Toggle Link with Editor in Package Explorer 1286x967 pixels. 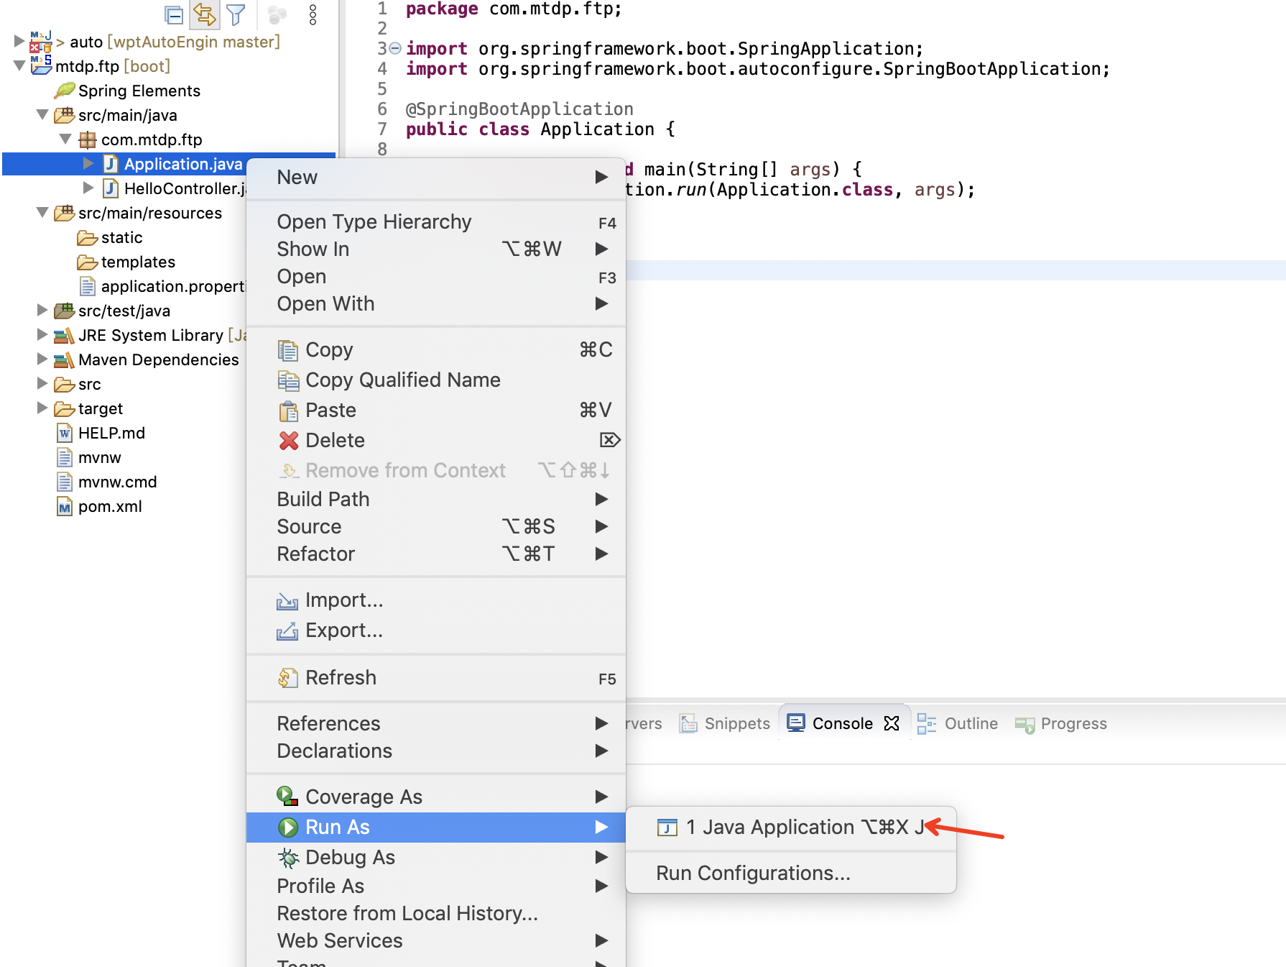point(204,14)
